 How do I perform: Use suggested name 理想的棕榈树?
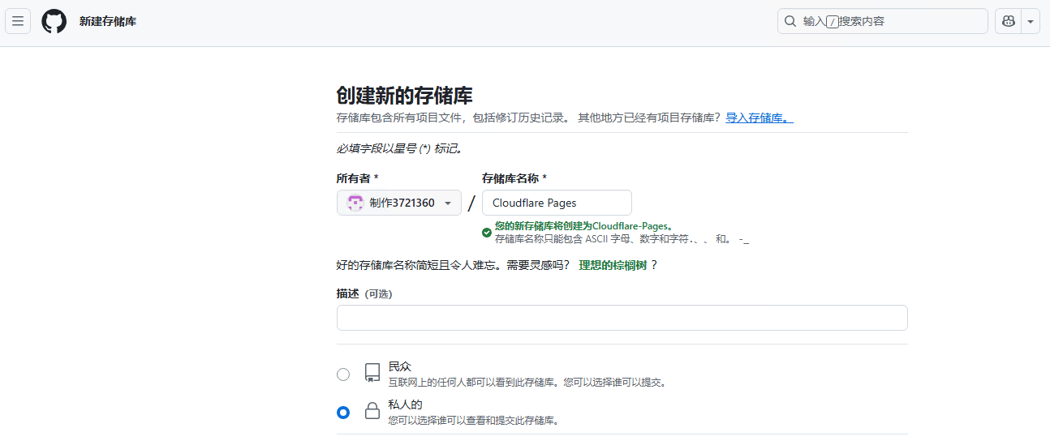pyautogui.click(x=613, y=265)
